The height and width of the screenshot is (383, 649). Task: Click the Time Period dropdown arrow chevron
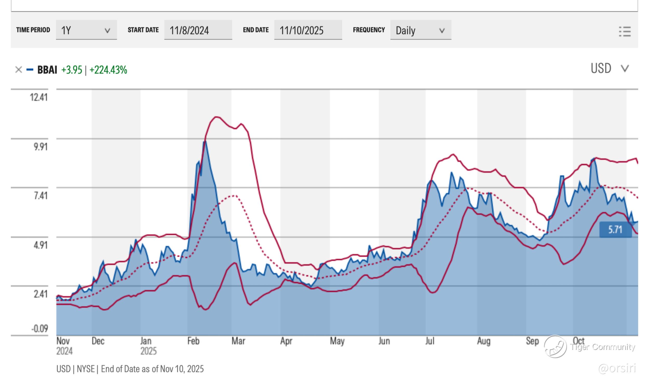tap(107, 31)
